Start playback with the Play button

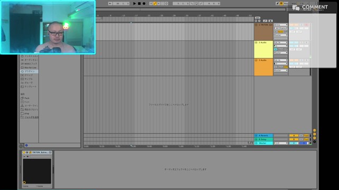(x=134, y=4)
